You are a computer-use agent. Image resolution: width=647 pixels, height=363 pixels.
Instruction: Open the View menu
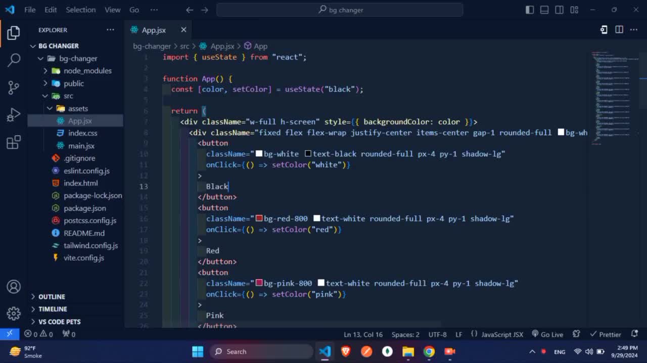point(113,10)
